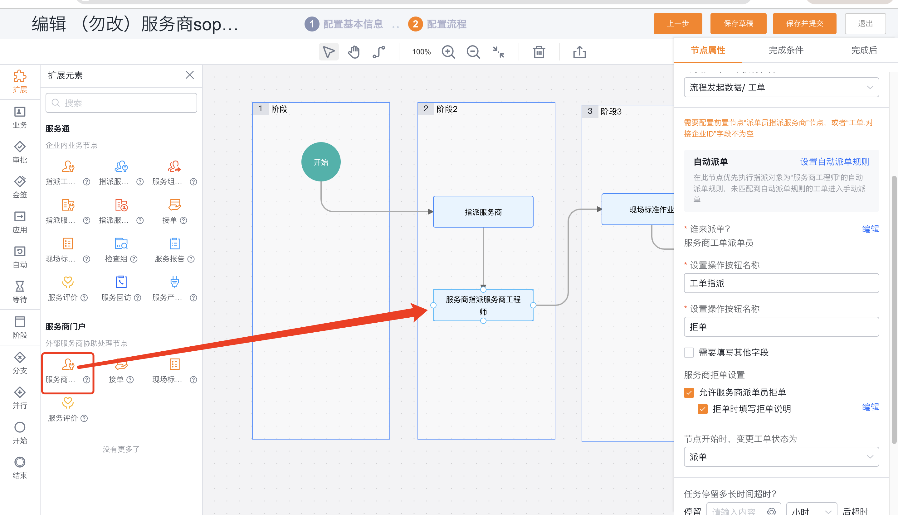Select the 现场标准作业 node on canvas
This screenshot has height=515, width=898.
pos(638,209)
